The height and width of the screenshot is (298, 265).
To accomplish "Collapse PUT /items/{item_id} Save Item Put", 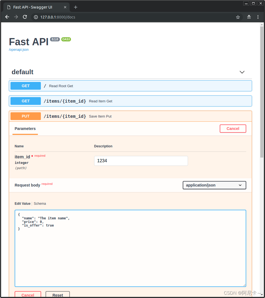I will tap(130, 116).
